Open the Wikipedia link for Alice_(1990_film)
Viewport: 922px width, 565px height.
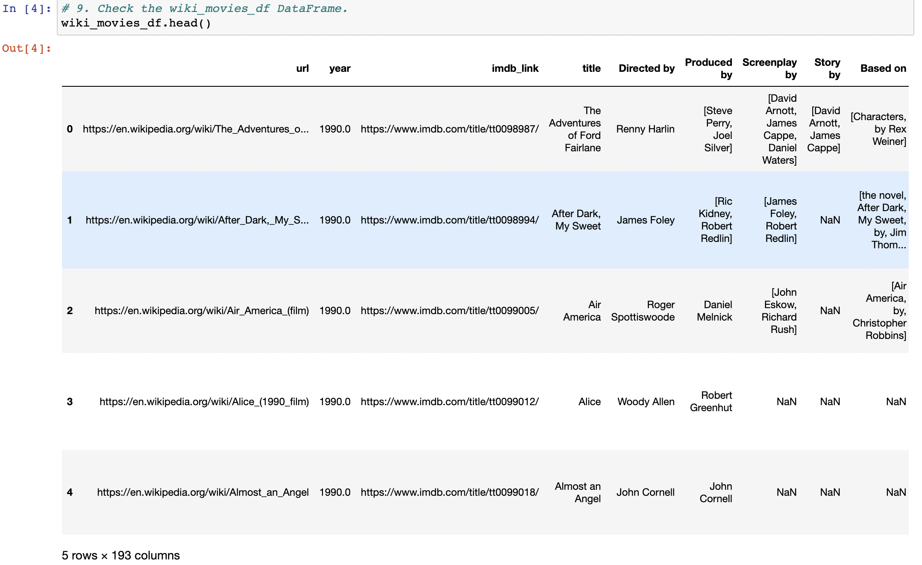(205, 401)
